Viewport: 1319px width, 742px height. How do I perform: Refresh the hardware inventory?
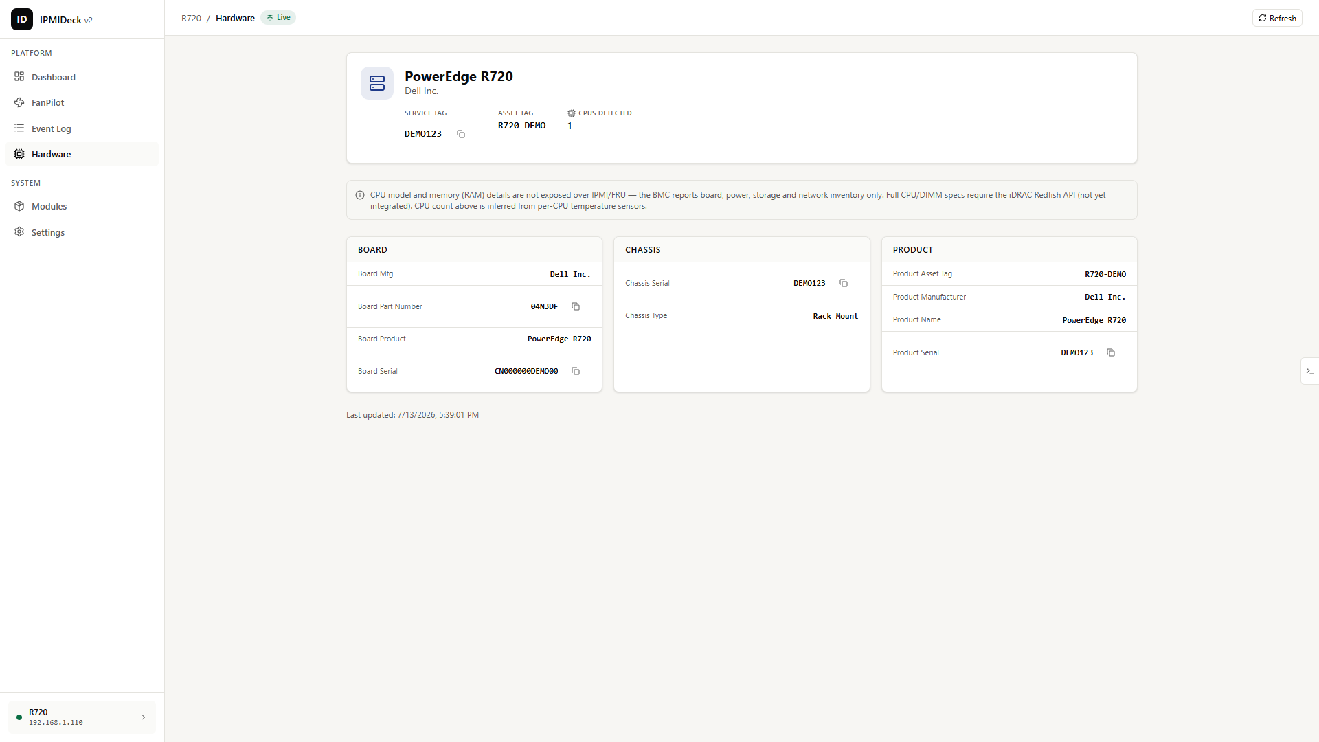tap(1277, 19)
